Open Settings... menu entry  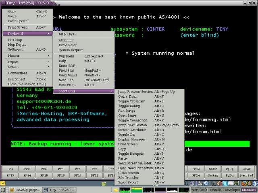(x=27, y=49)
